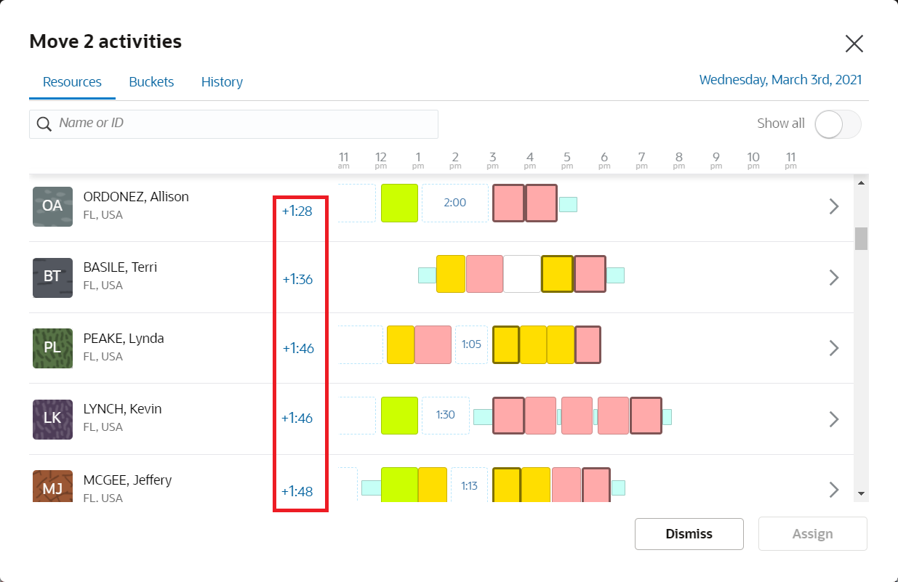Click the teal travel segment before Basile's first activity
The image size is (898, 582).
pos(425,274)
